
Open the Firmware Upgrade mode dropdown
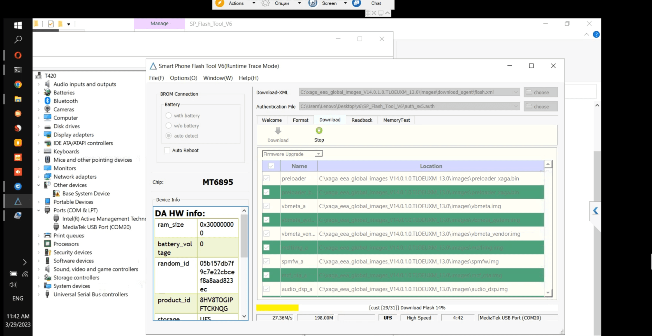tap(318, 154)
